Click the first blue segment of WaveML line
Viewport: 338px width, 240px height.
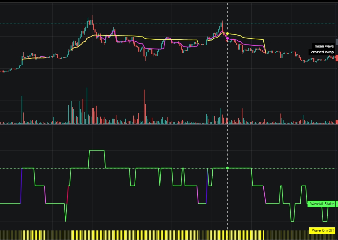22,186
